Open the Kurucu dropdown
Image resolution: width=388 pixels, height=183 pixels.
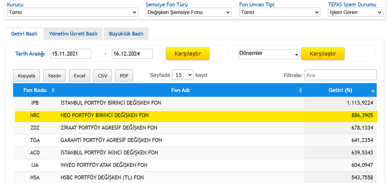(x=72, y=12)
